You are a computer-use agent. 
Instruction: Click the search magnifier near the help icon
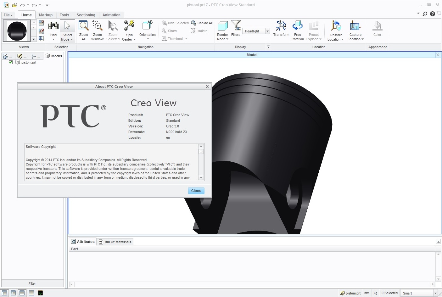[425, 14]
